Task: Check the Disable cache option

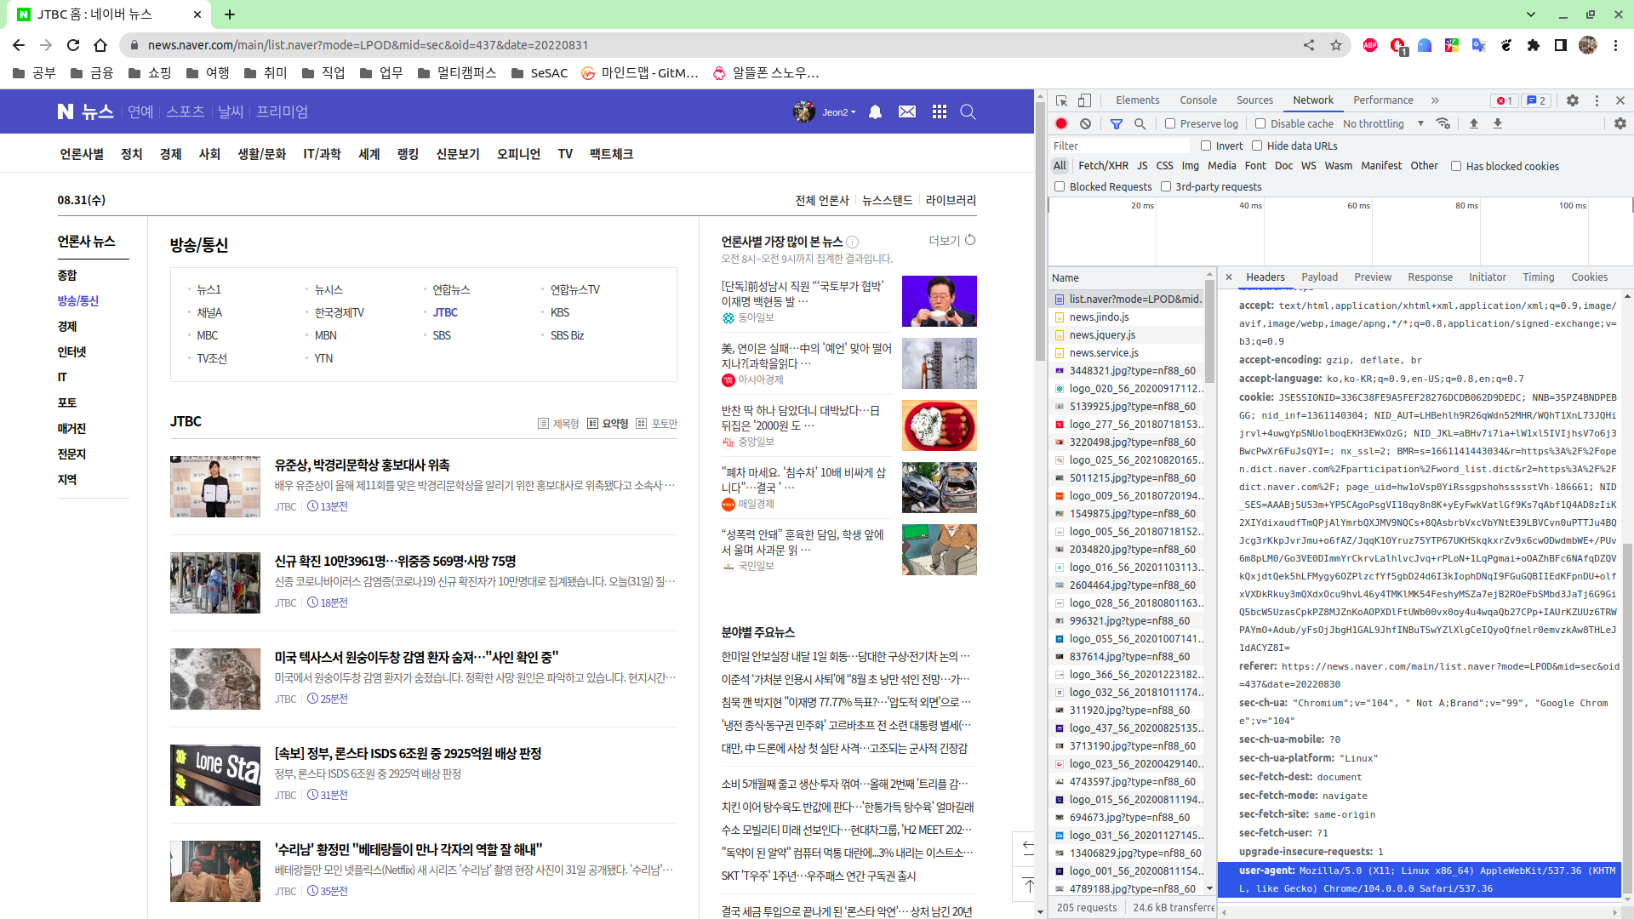Action: pyautogui.click(x=1260, y=124)
